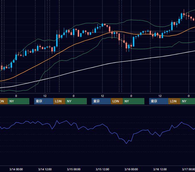195x172 pixels.
Task: Select the NY session block spanning 3/17 00:00
Action: click(x=188, y=101)
